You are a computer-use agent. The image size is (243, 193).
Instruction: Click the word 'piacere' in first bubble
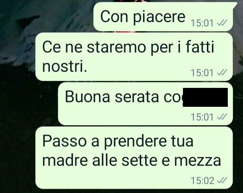pos(159,17)
